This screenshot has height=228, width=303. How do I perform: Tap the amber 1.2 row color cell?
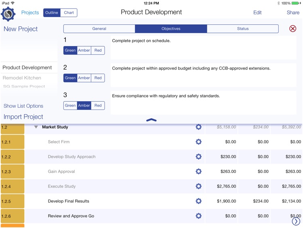tap(13, 129)
